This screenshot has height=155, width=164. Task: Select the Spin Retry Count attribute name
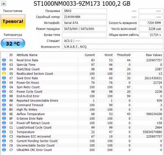pos(28,87)
